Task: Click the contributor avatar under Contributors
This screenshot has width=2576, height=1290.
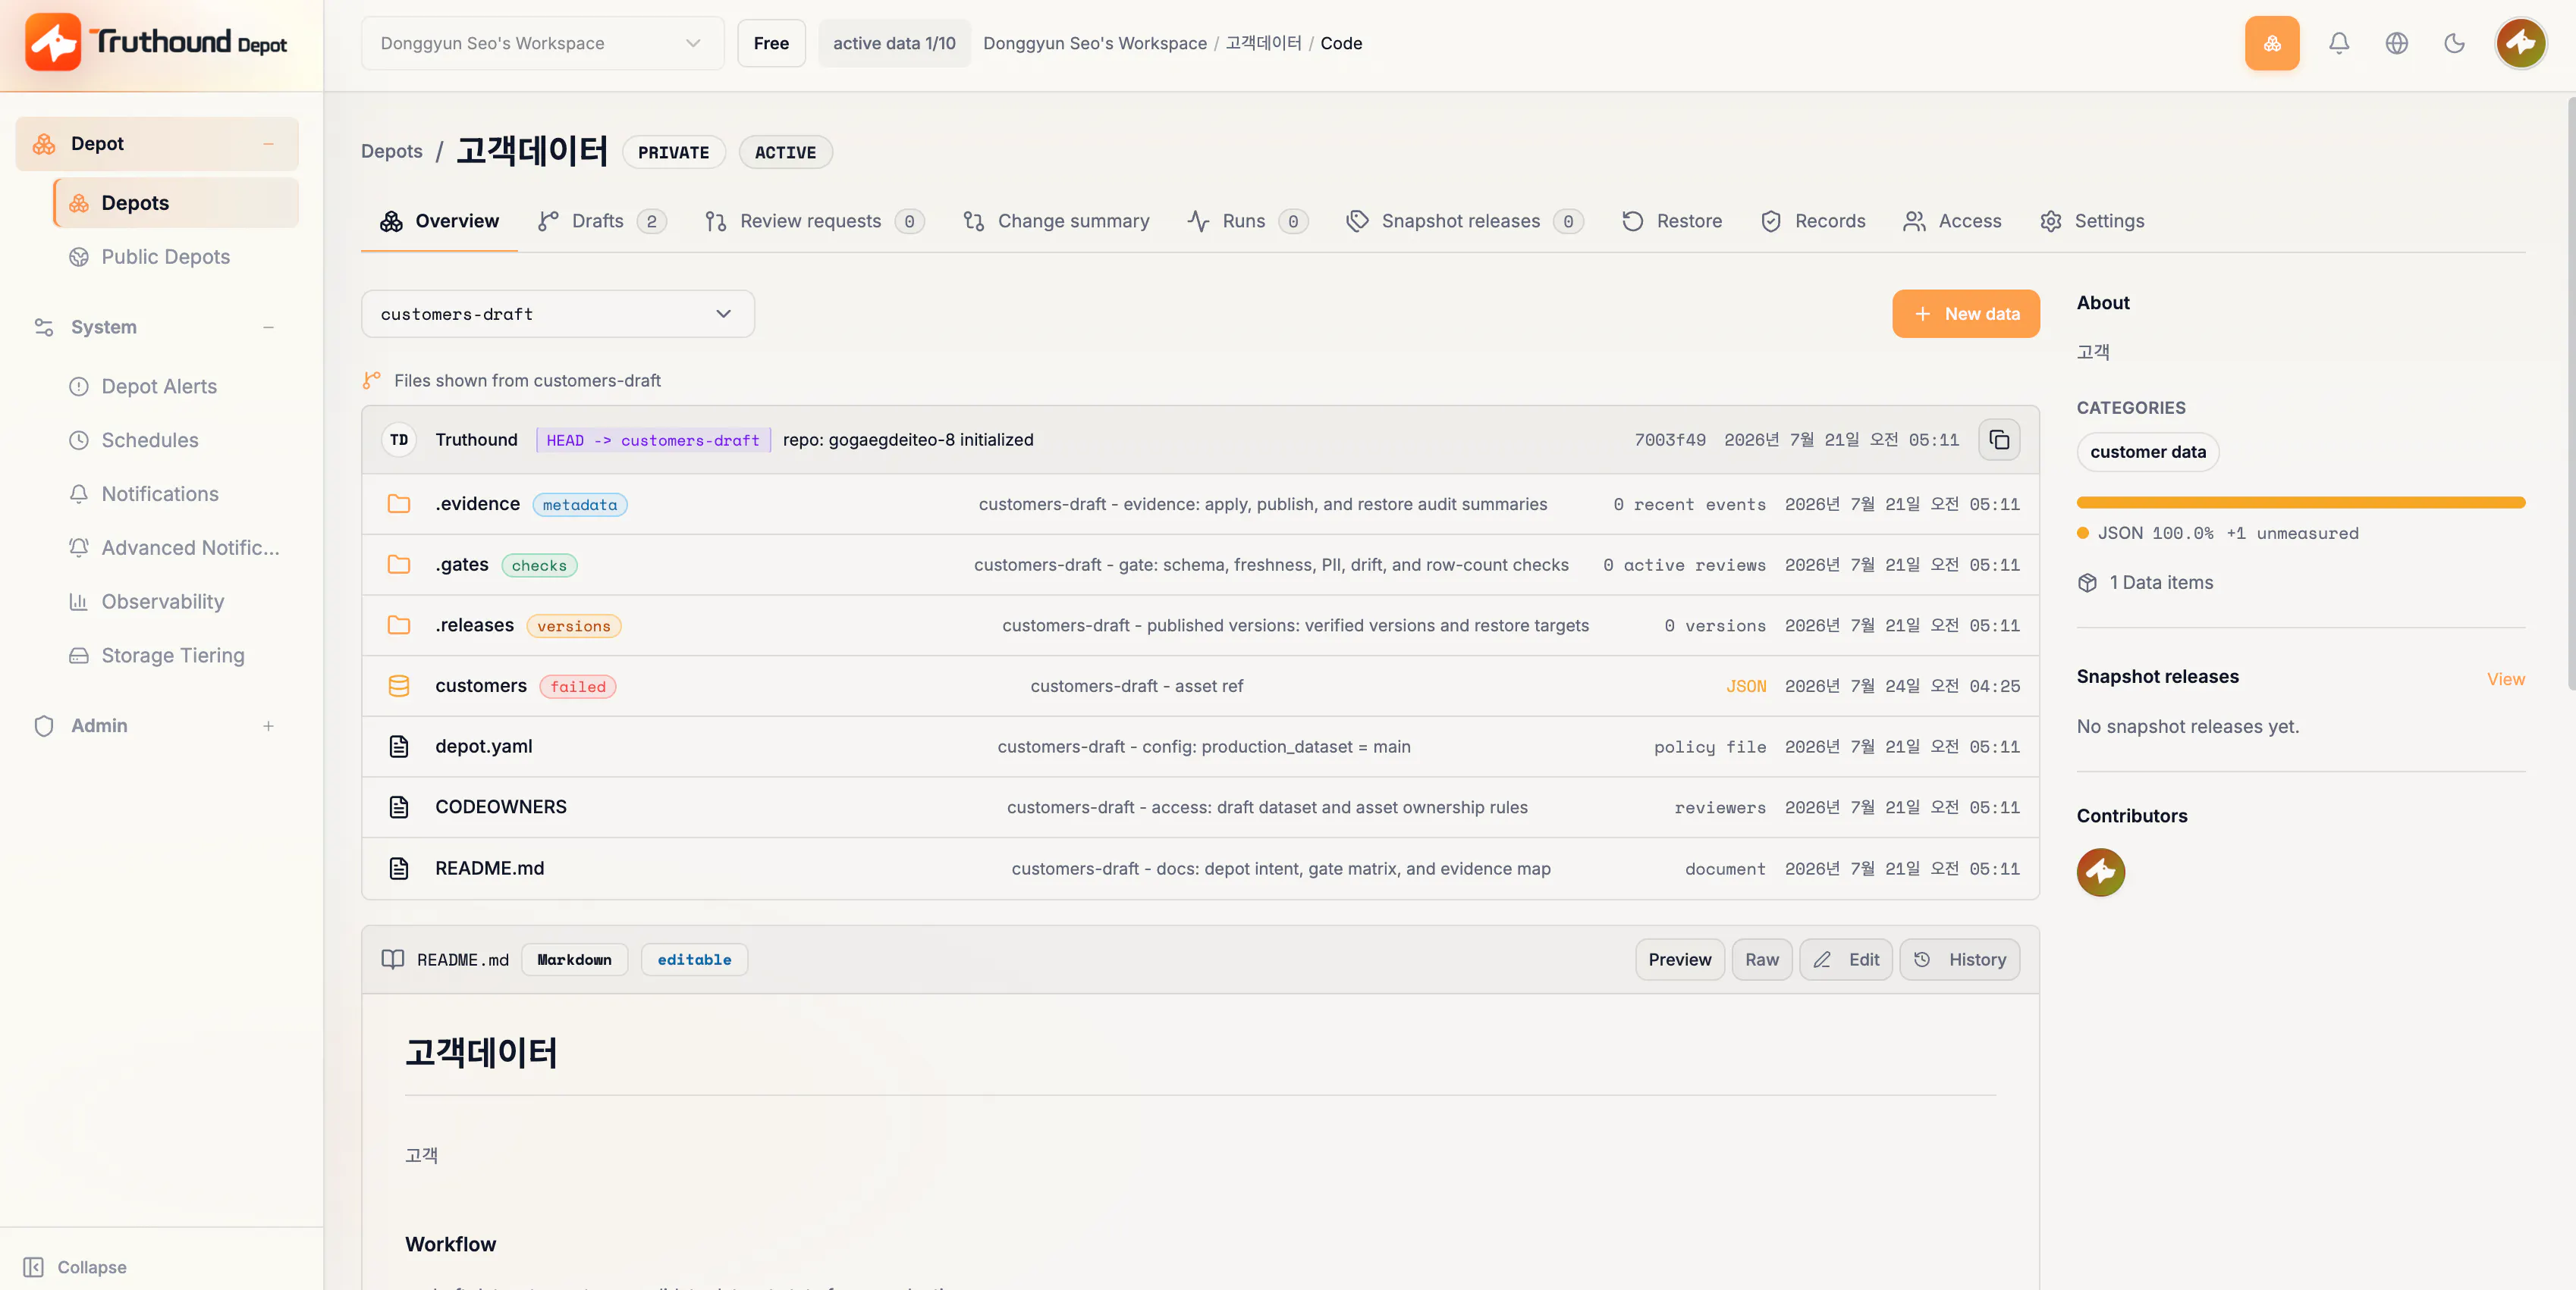Action: pos(2100,872)
